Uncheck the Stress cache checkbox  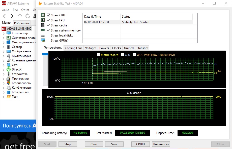click(x=48, y=25)
